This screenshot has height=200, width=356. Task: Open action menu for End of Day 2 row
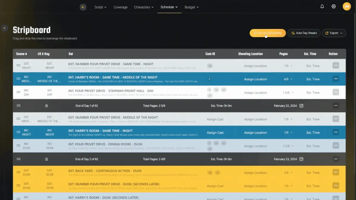(x=336, y=159)
